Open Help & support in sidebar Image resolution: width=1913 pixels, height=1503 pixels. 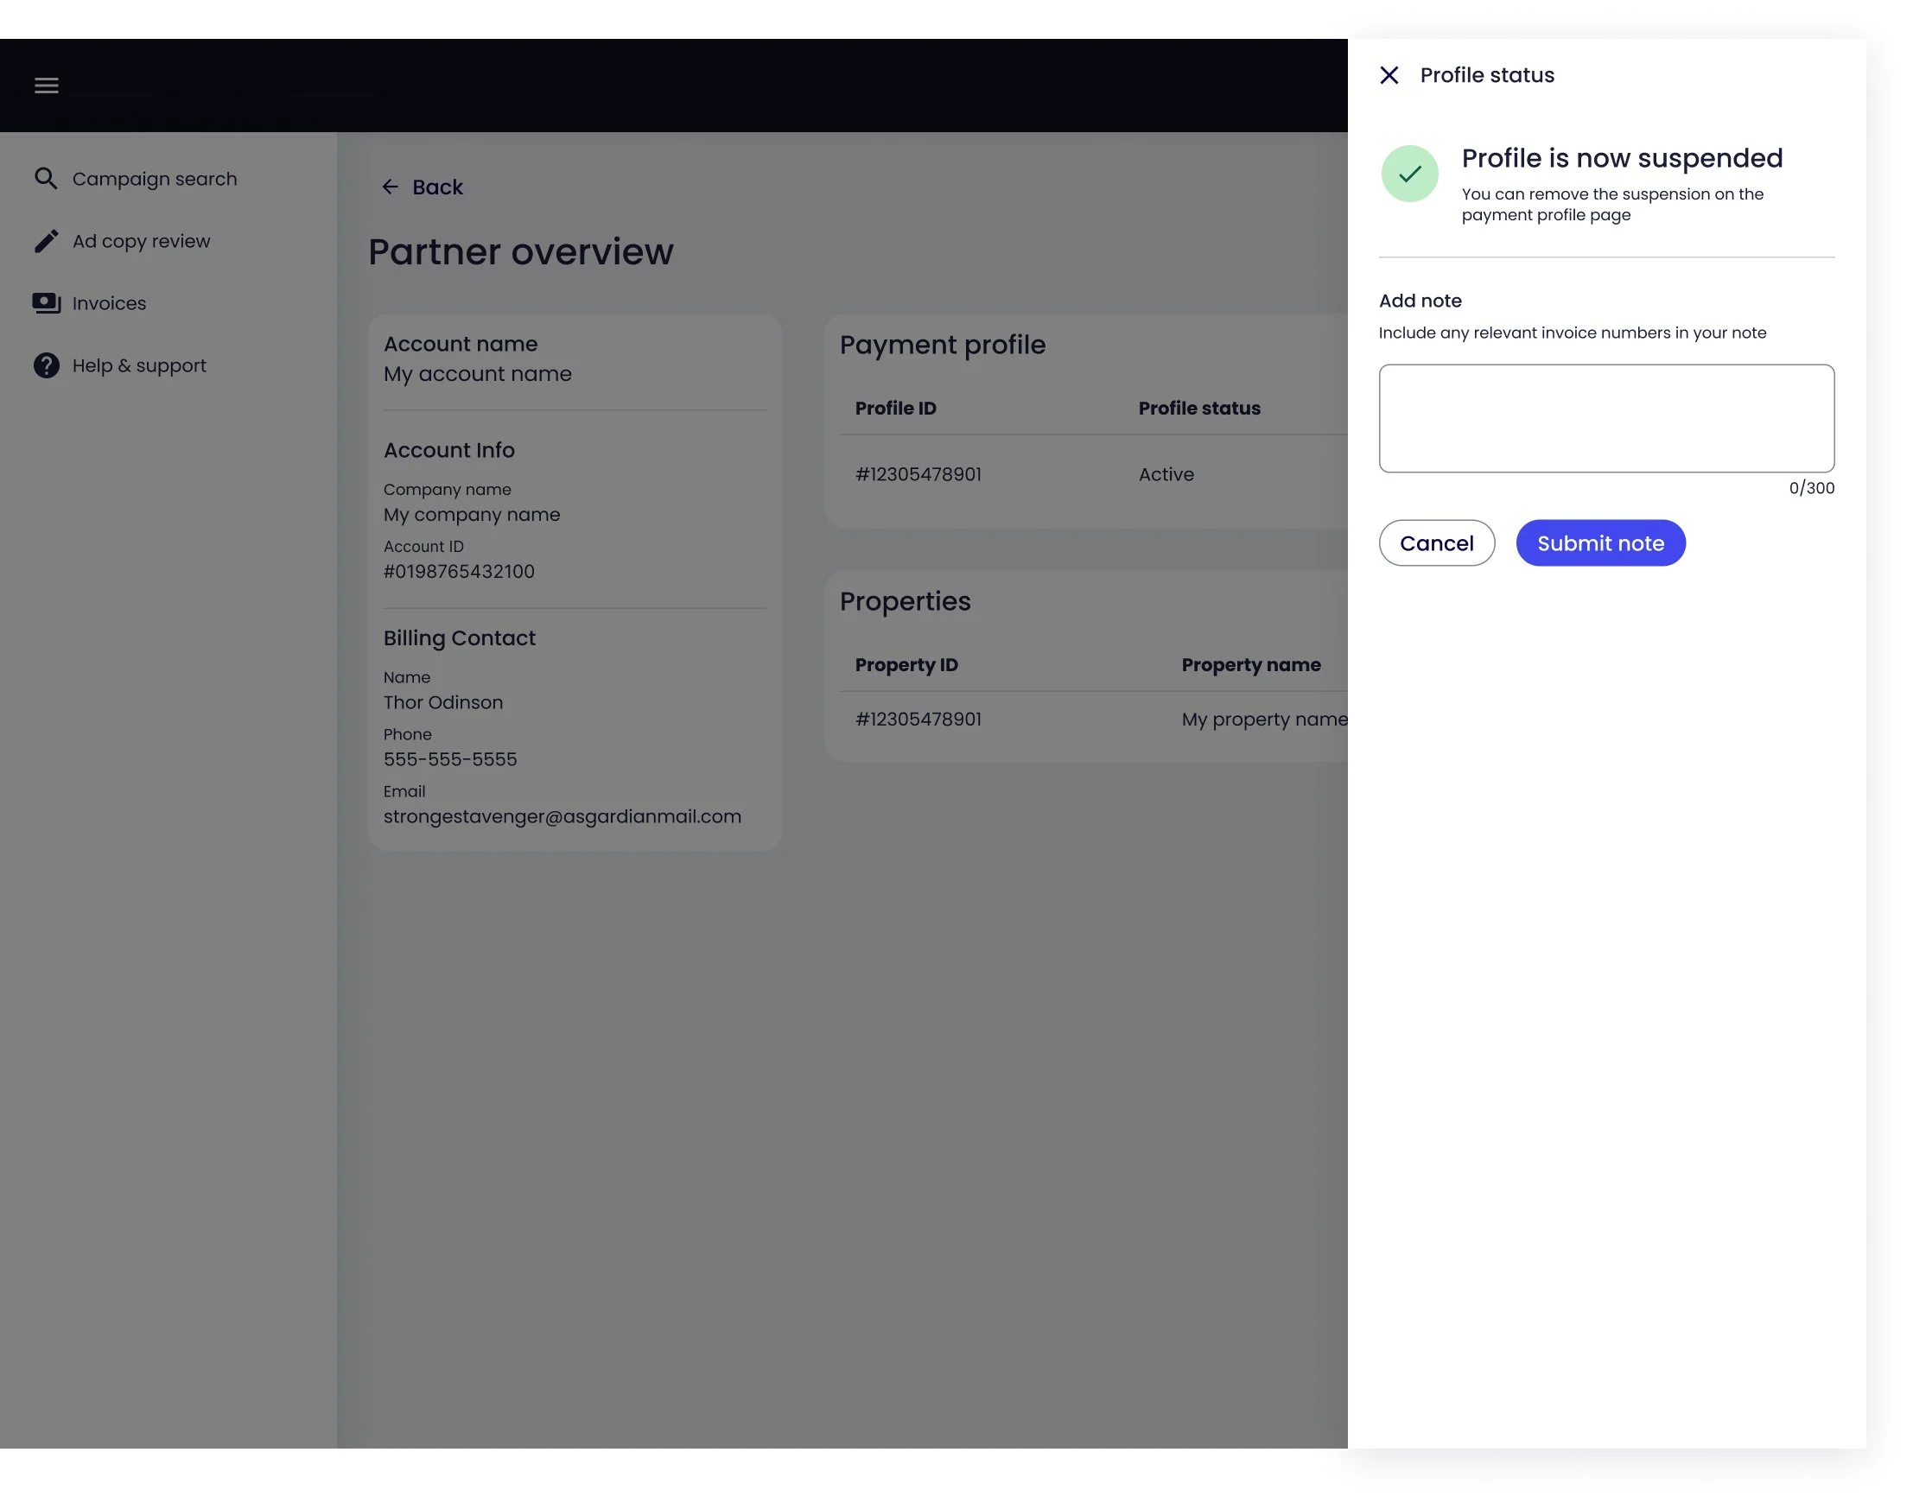point(139,365)
